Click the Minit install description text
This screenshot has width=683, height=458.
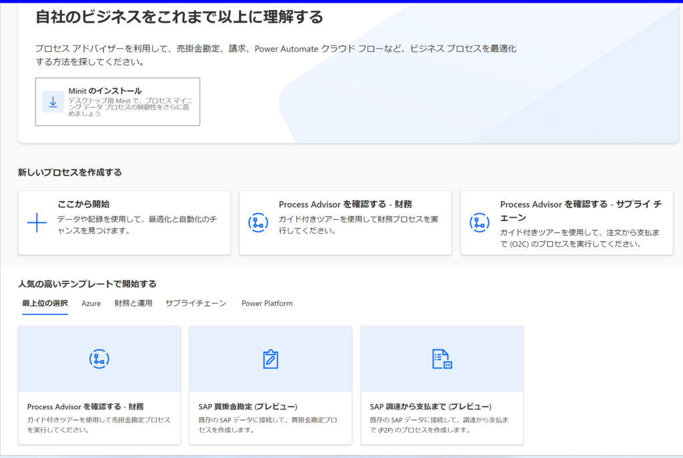129,107
